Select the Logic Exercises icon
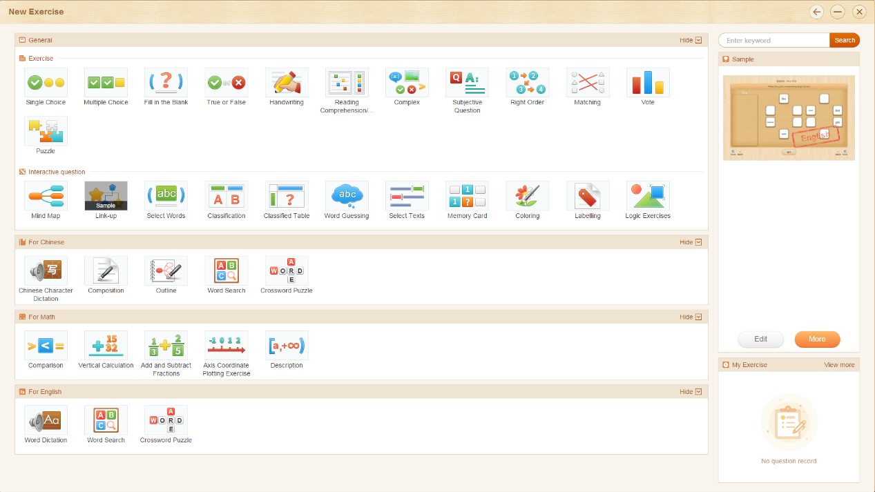This screenshot has width=875, height=492. pos(648,196)
